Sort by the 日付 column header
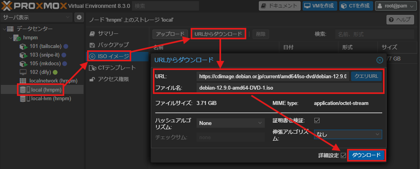The width and height of the screenshot is (420, 169). [308, 47]
